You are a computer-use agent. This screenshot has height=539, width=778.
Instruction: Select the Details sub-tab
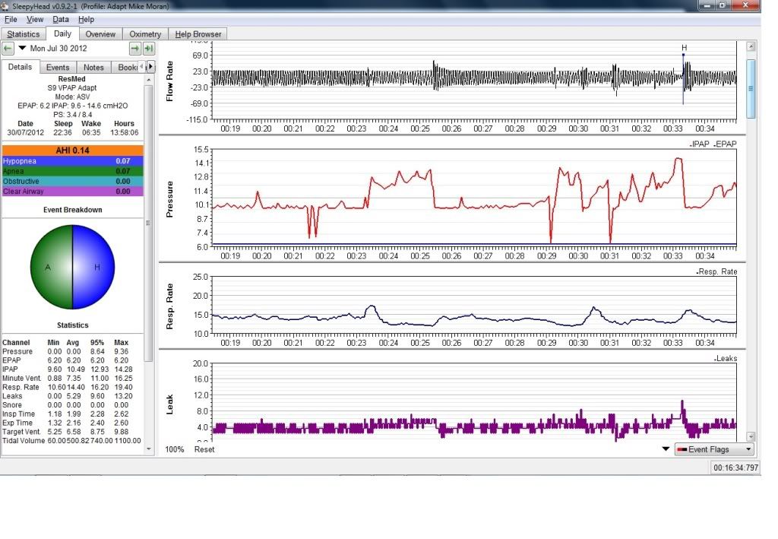20,67
